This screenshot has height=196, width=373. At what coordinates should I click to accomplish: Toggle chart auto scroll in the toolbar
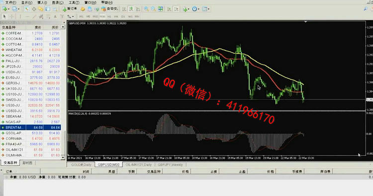coord(169,9)
